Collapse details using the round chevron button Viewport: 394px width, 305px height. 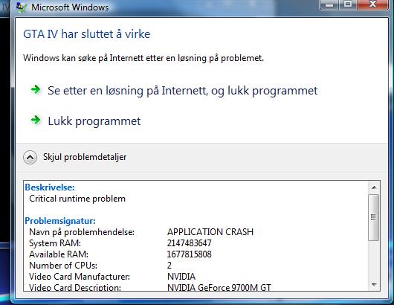[x=30, y=158]
